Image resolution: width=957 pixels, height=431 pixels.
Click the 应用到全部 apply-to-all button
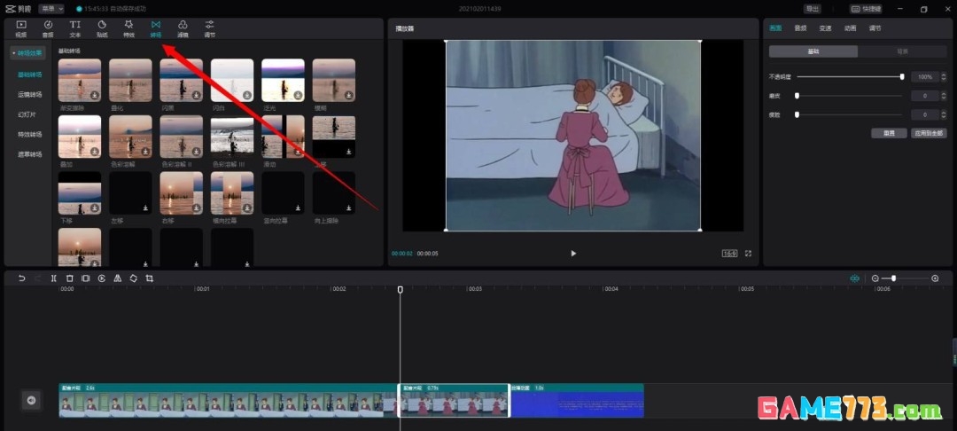point(929,133)
